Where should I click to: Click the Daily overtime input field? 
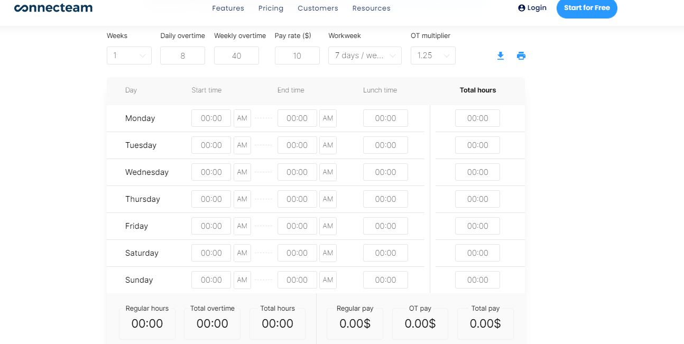point(182,55)
